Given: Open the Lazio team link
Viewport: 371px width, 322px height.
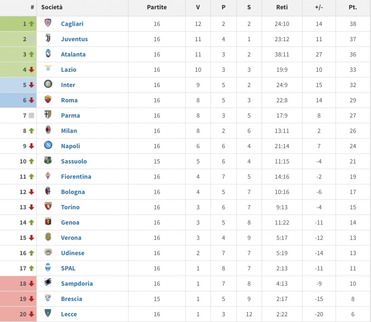Looking at the screenshot, I should (68, 70).
